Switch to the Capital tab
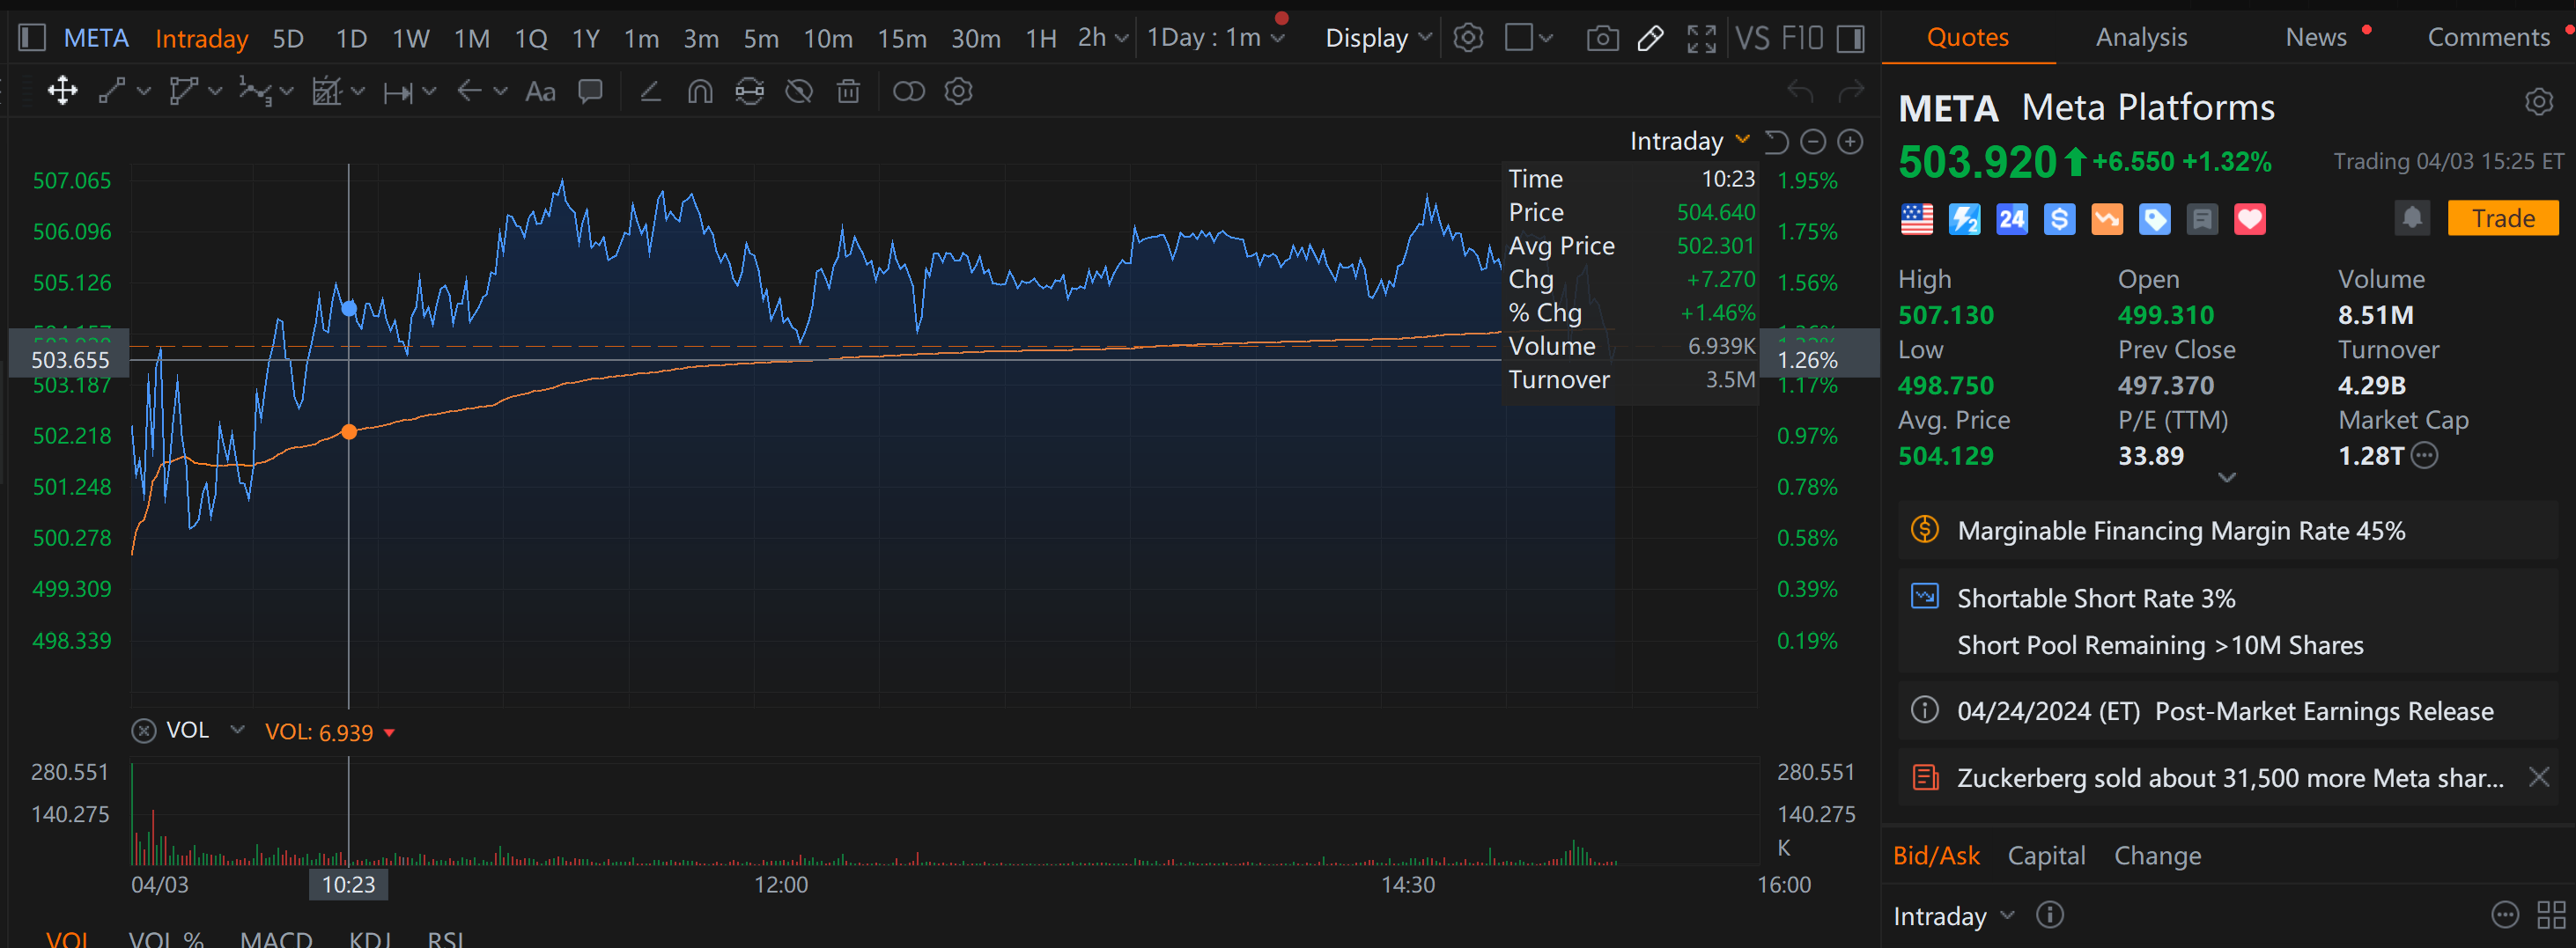This screenshot has height=948, width=2576. click(x=2046, y=856)
